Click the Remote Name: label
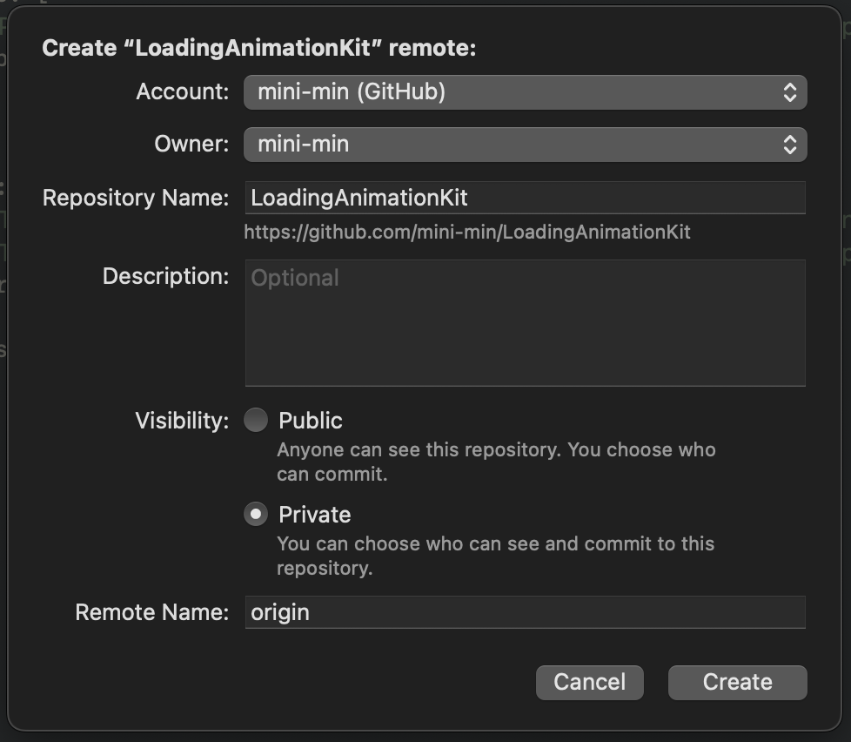The height and width of the screenshot is (742, 851). (x=152, y=612)
